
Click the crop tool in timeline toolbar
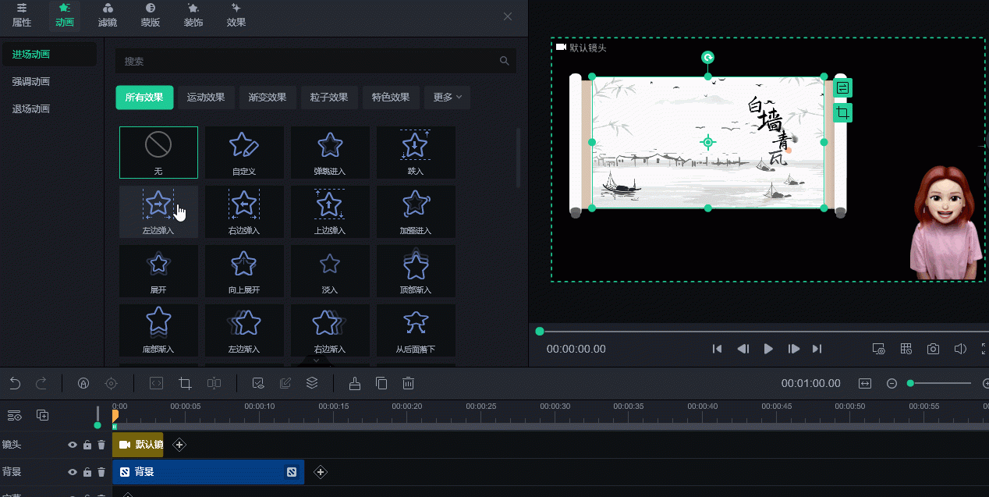point(185,383)
